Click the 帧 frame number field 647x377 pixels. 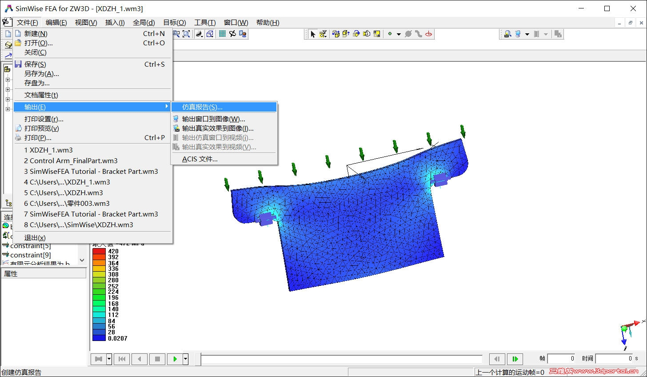tap(562, 358)
